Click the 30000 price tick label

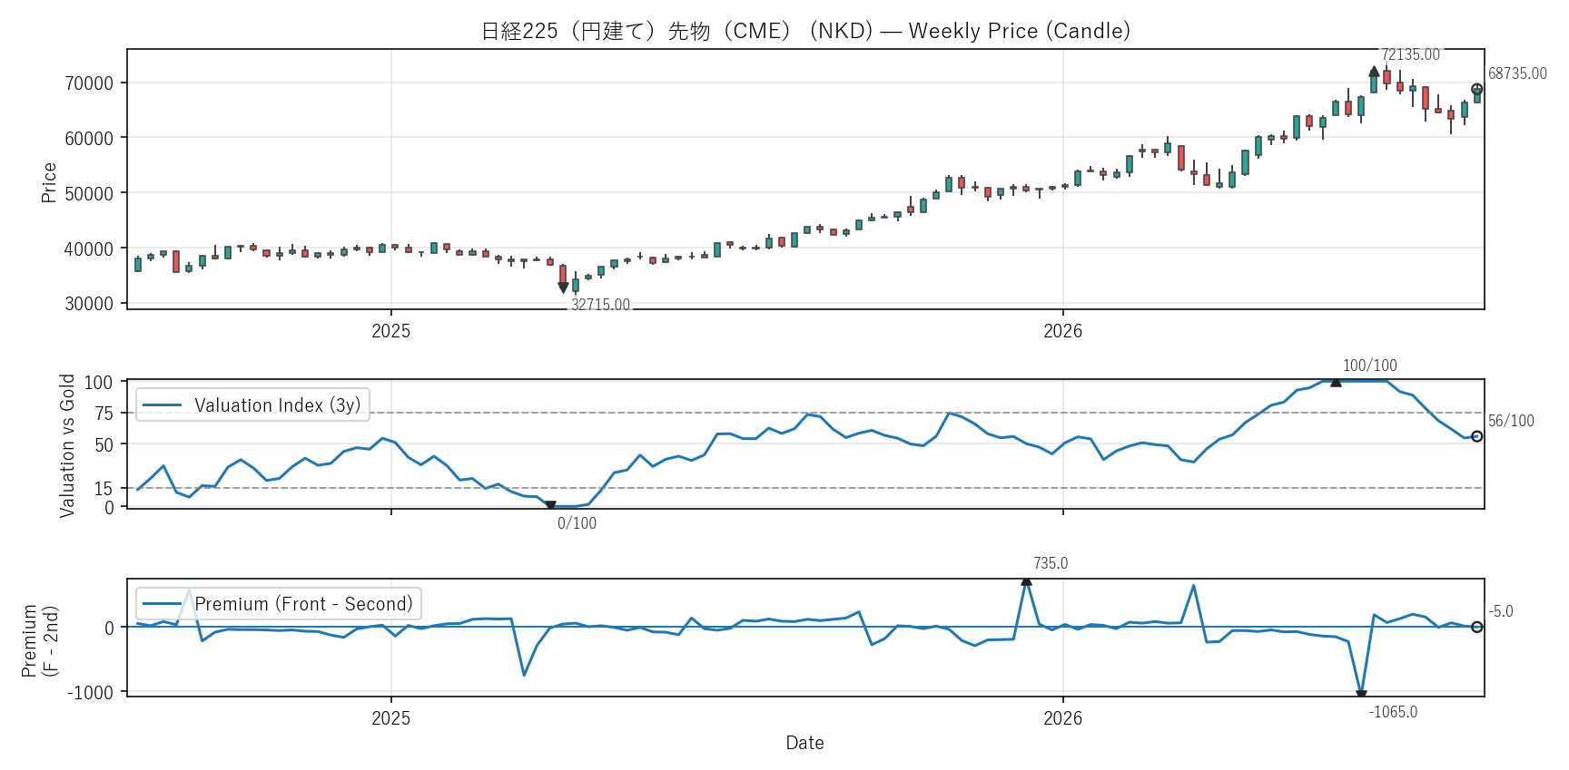(x=89, y=304)
